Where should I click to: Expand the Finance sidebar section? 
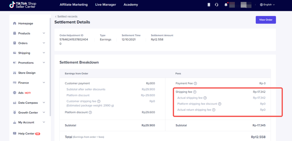click(x=44, y=83)
